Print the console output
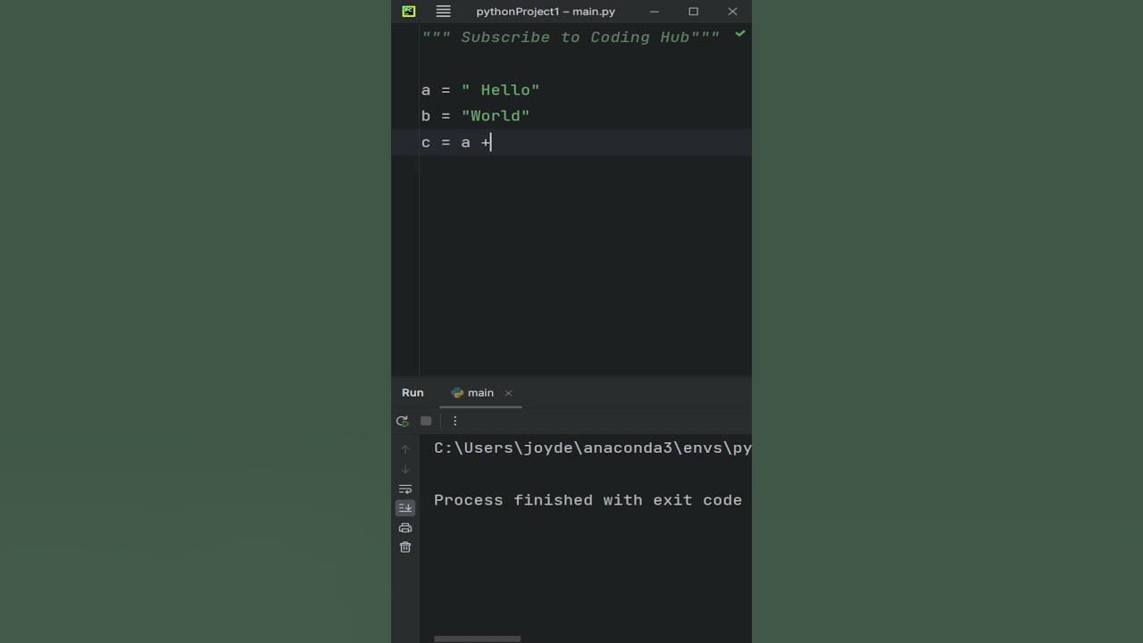 pyautogui.click(x=405, y=528)
